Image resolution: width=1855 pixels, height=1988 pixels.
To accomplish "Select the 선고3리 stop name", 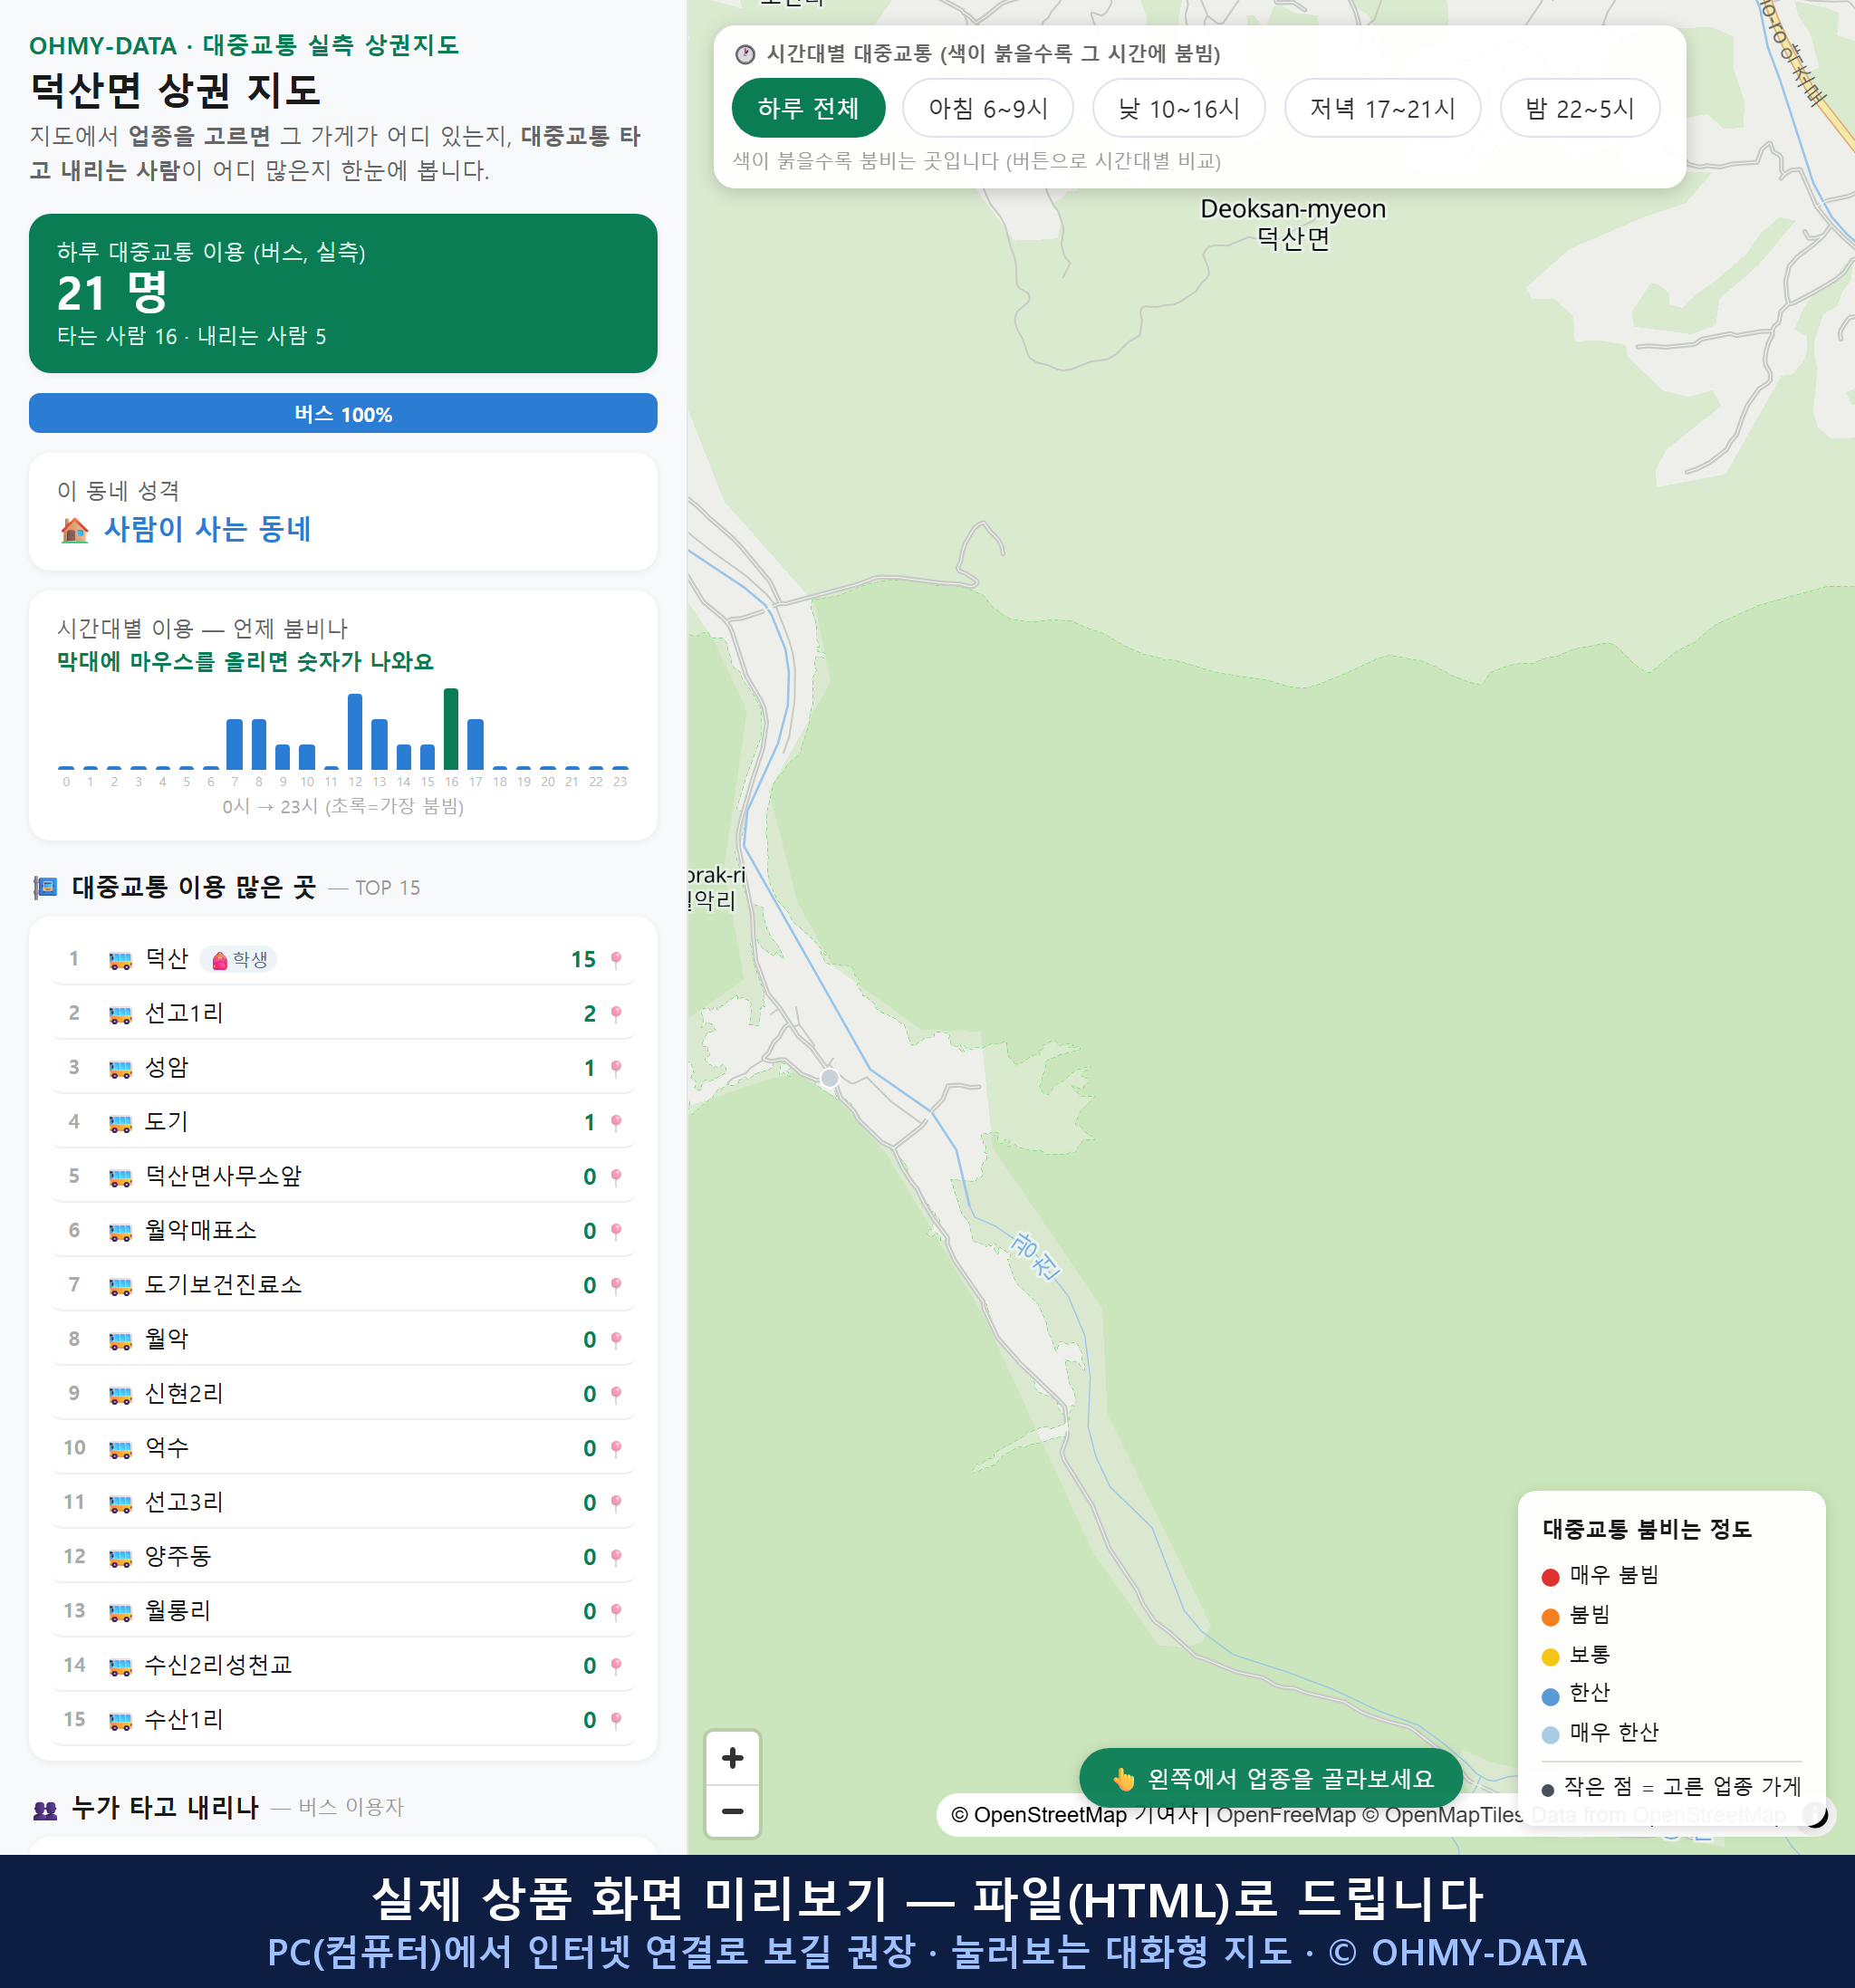I will tap(184, 1502).
